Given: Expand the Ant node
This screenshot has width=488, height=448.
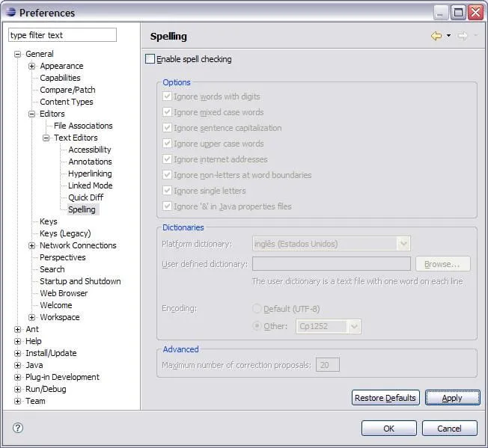Looking at the screenshot, I should click(x=18, y=329).
